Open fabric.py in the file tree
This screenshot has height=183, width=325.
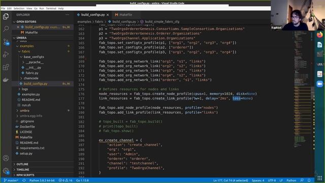pos(32,73)
